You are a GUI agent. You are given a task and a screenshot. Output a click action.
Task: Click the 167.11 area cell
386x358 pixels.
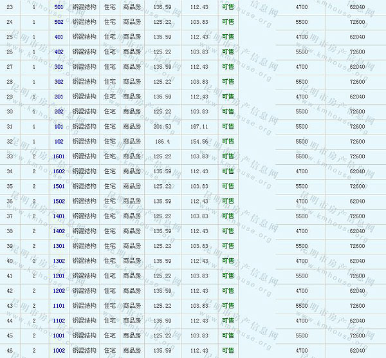point(199,126)
